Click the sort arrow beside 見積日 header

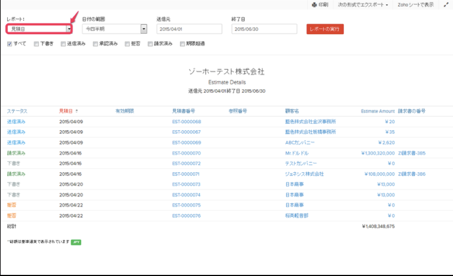(77, 111)
